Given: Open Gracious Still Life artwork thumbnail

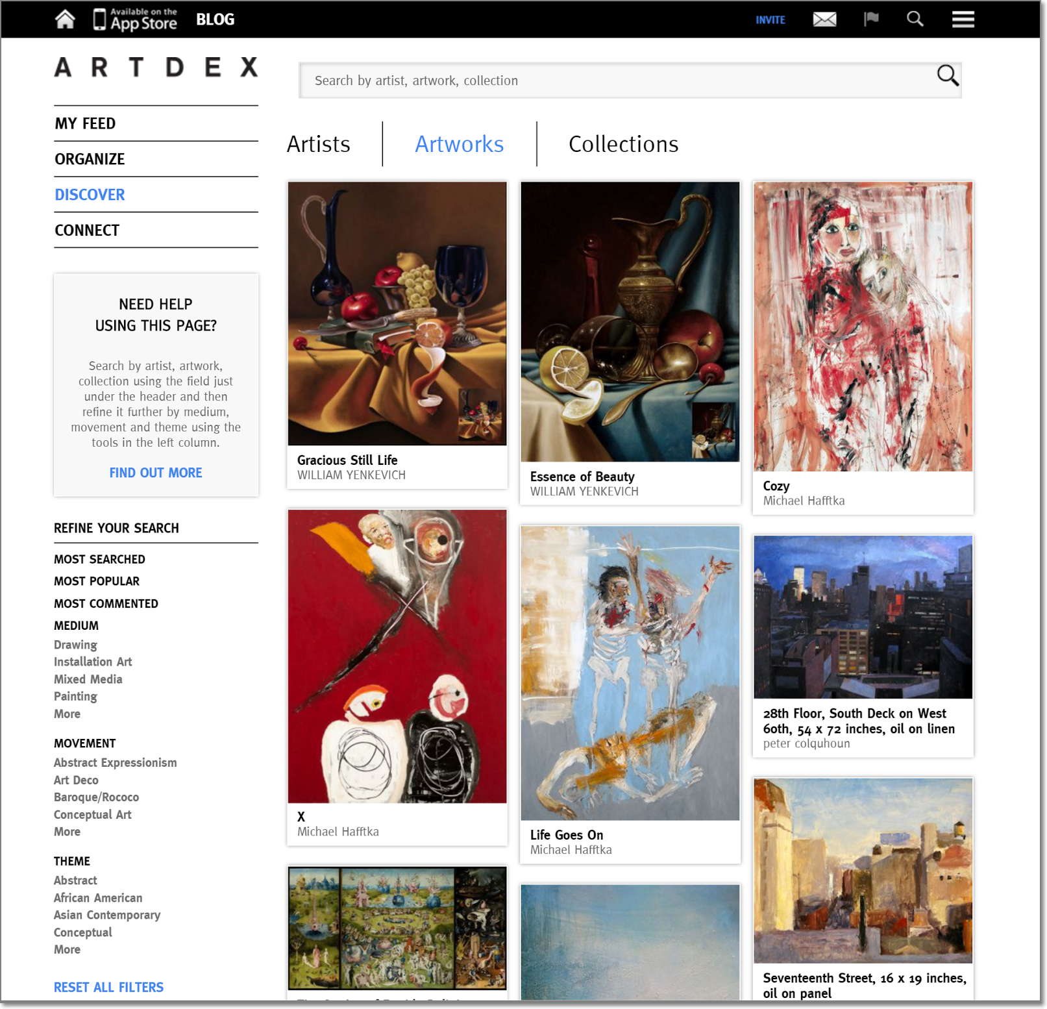Looking at the screenshot, I should [397, 314].
